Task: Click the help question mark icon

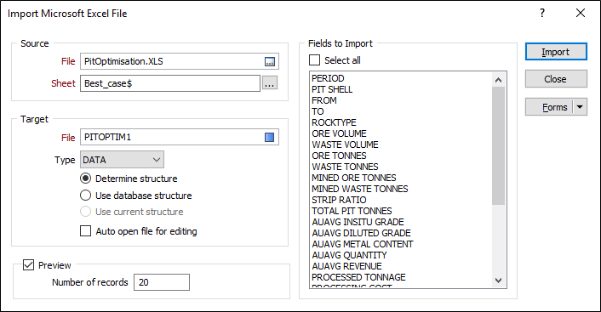Action: pos(542,13)
